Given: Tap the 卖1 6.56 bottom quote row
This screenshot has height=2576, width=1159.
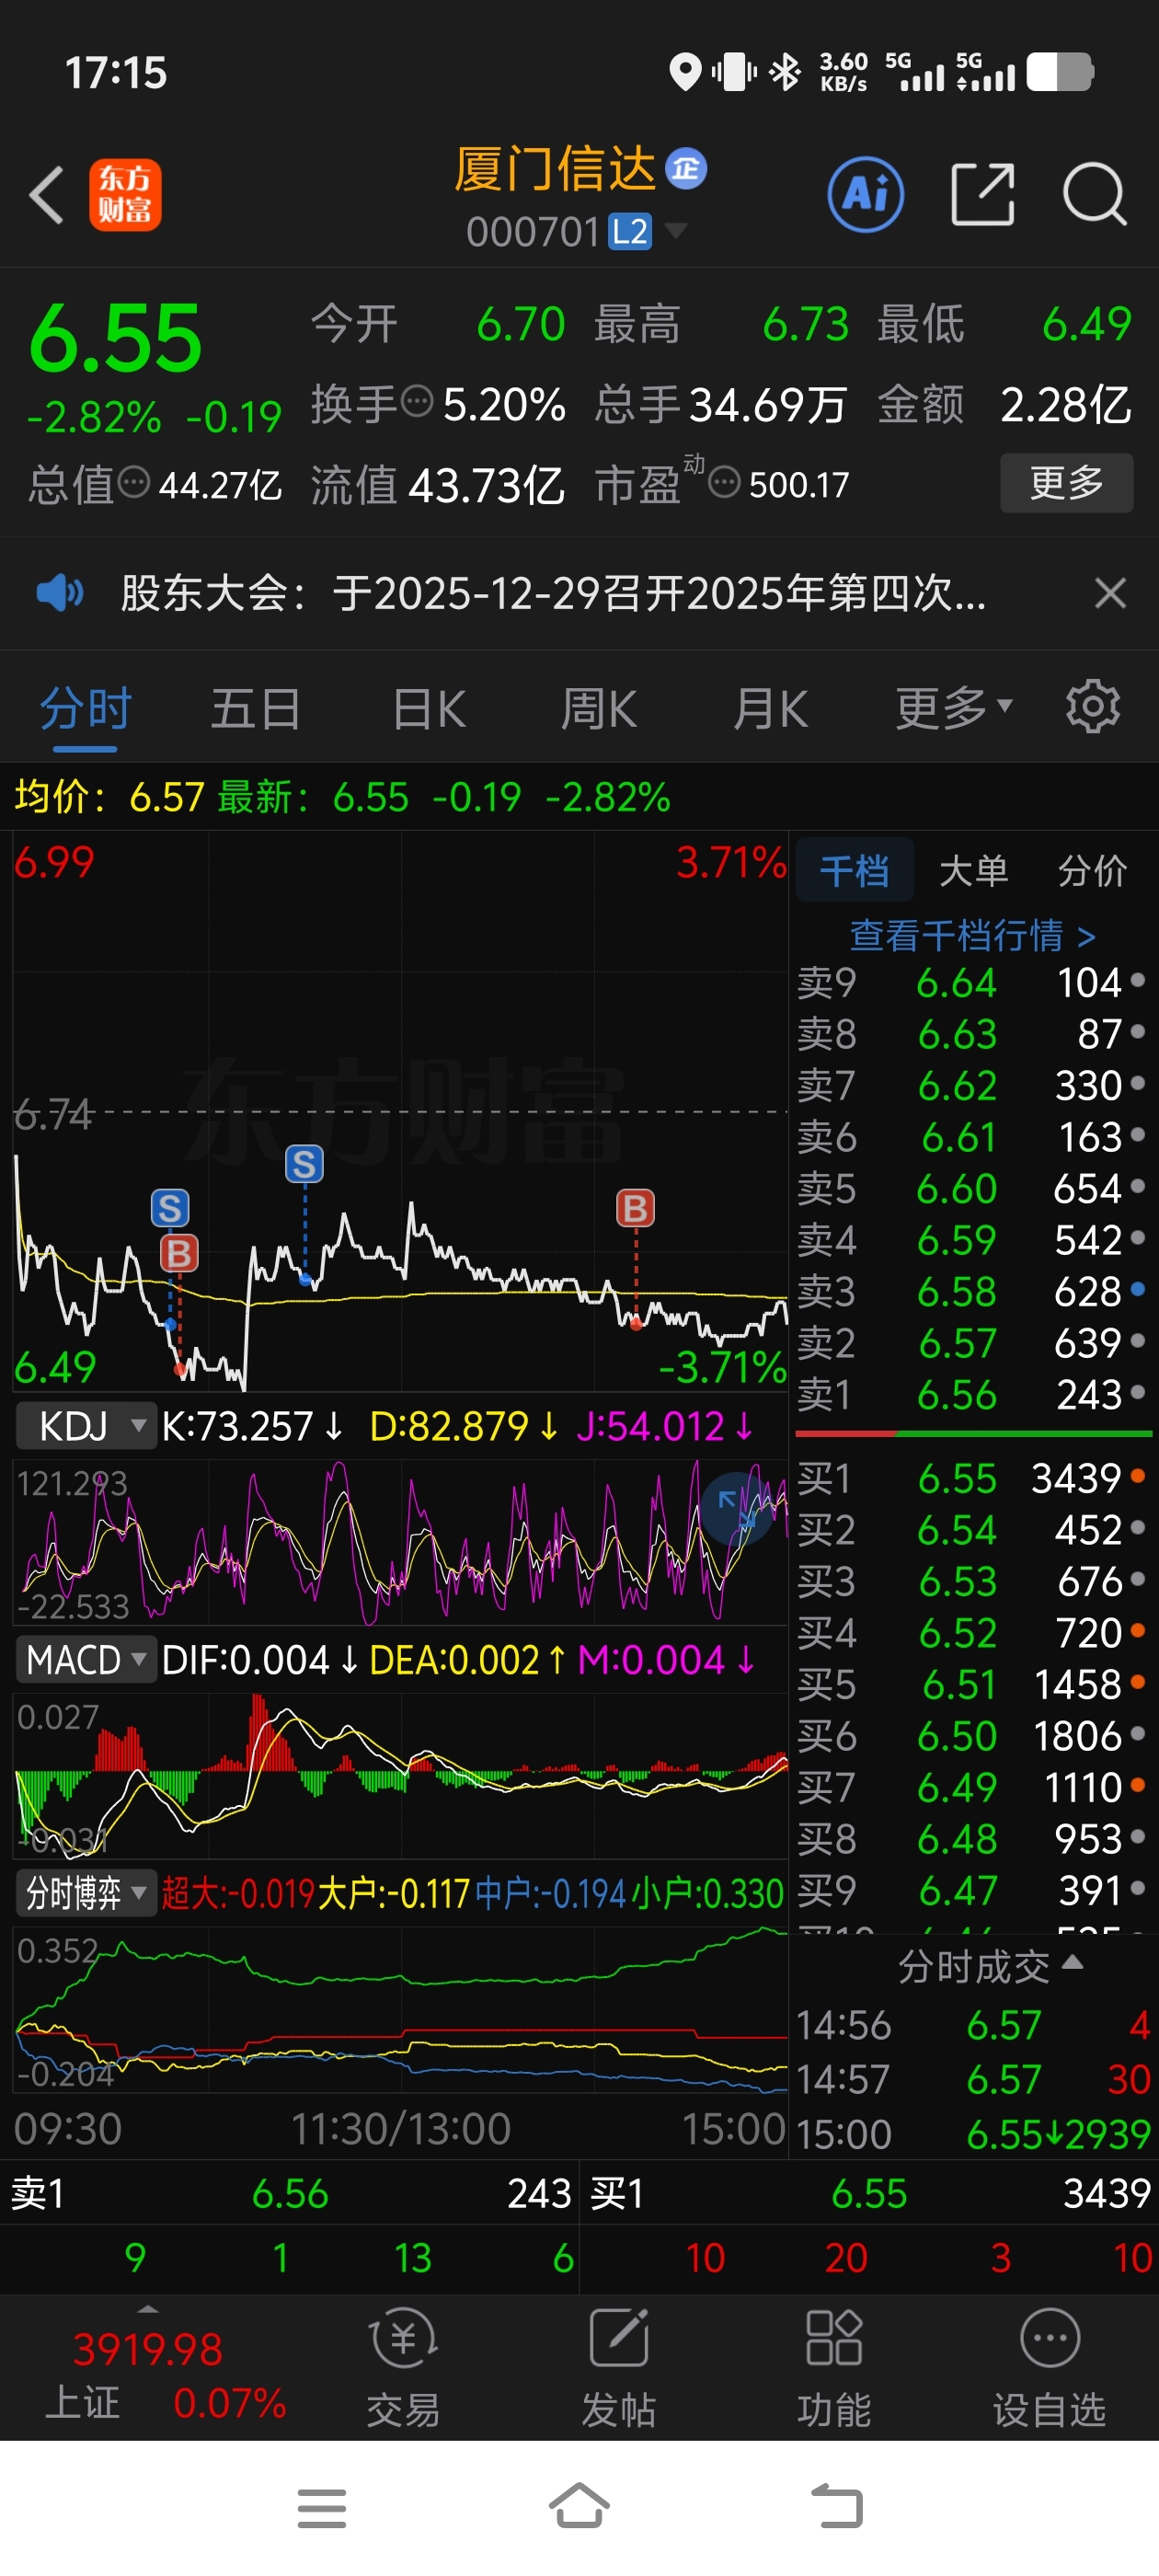Looking at the screenshot, I should (290, 2193).
